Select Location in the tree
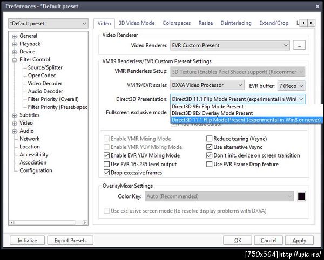The height and width of the screenshot is (260, 324). [x=30, y=147]
